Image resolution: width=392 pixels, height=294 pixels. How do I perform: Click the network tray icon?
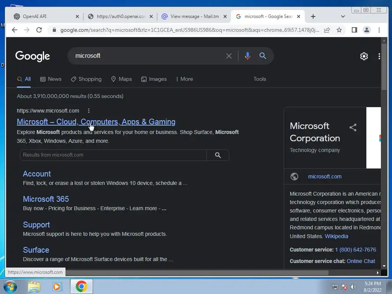tap(335, 287)
